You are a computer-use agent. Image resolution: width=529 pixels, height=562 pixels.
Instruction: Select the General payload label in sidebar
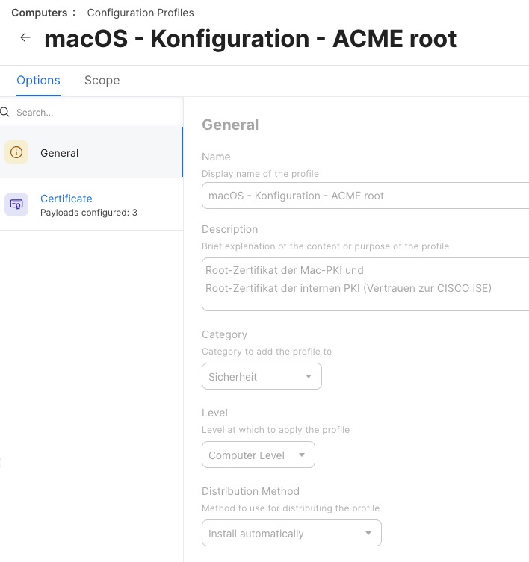tap(60, 153)
